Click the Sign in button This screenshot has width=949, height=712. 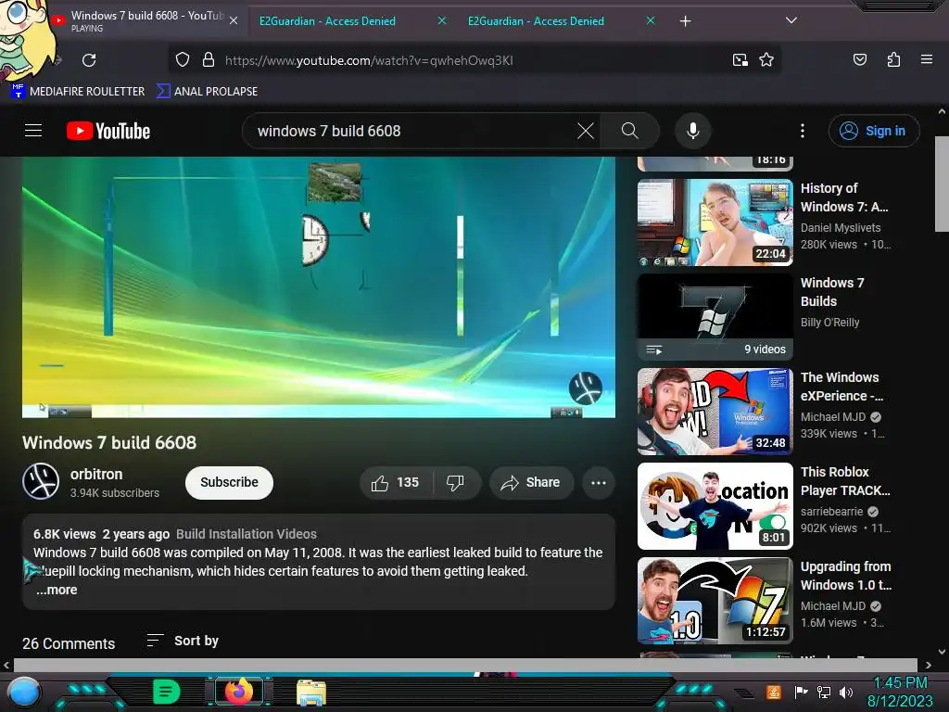874,131
